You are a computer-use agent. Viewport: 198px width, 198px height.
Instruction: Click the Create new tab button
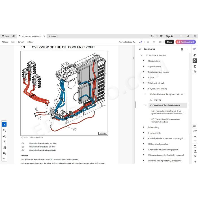click(x=52, y=36)
